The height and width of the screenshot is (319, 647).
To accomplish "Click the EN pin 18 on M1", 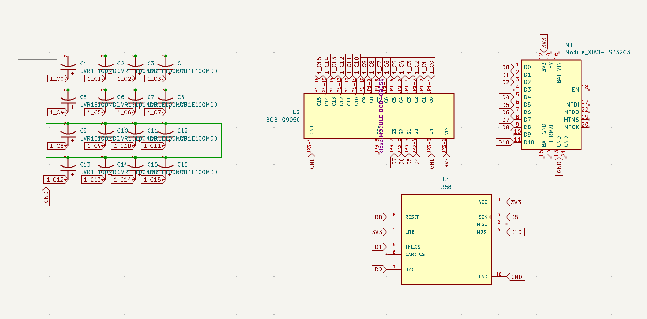I will click(585, 89).
